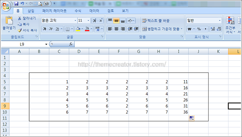Open alignment group dialog launcher
The width and height of the screenshot is (242, 137).
tap(182, 37)
